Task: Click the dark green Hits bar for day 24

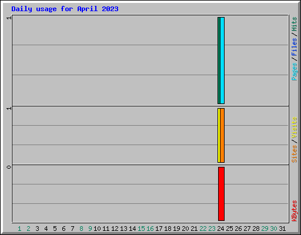Action: (219, 61)
